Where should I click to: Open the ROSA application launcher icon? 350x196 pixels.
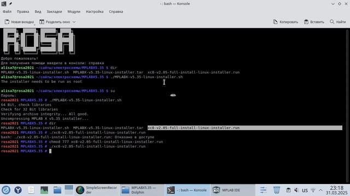6,190
